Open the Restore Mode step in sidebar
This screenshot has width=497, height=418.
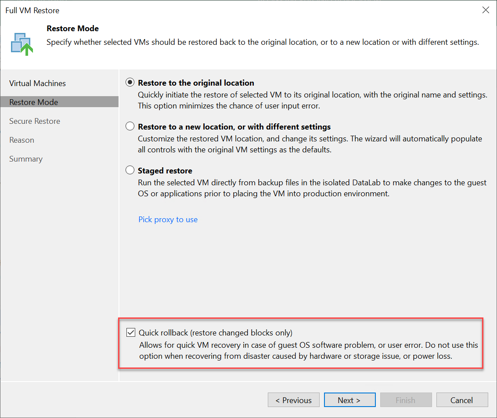tap(60, 102)
